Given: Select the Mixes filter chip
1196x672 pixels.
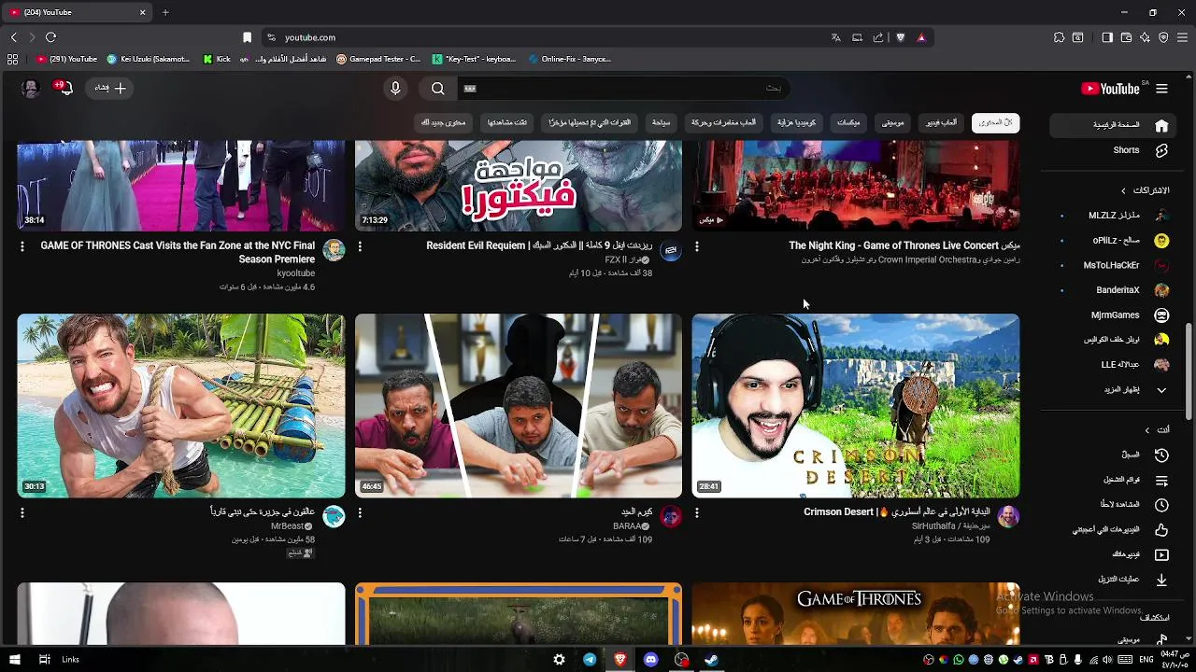Looking at the screenshot, I should pos(848,122).
